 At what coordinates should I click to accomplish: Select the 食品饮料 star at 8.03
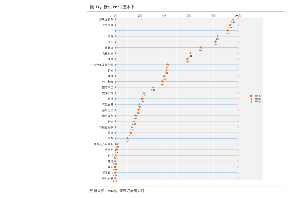(230, 25)
